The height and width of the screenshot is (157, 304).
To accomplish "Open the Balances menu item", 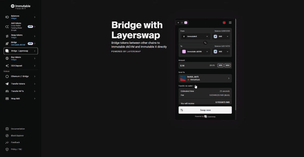I will point(21,17).
